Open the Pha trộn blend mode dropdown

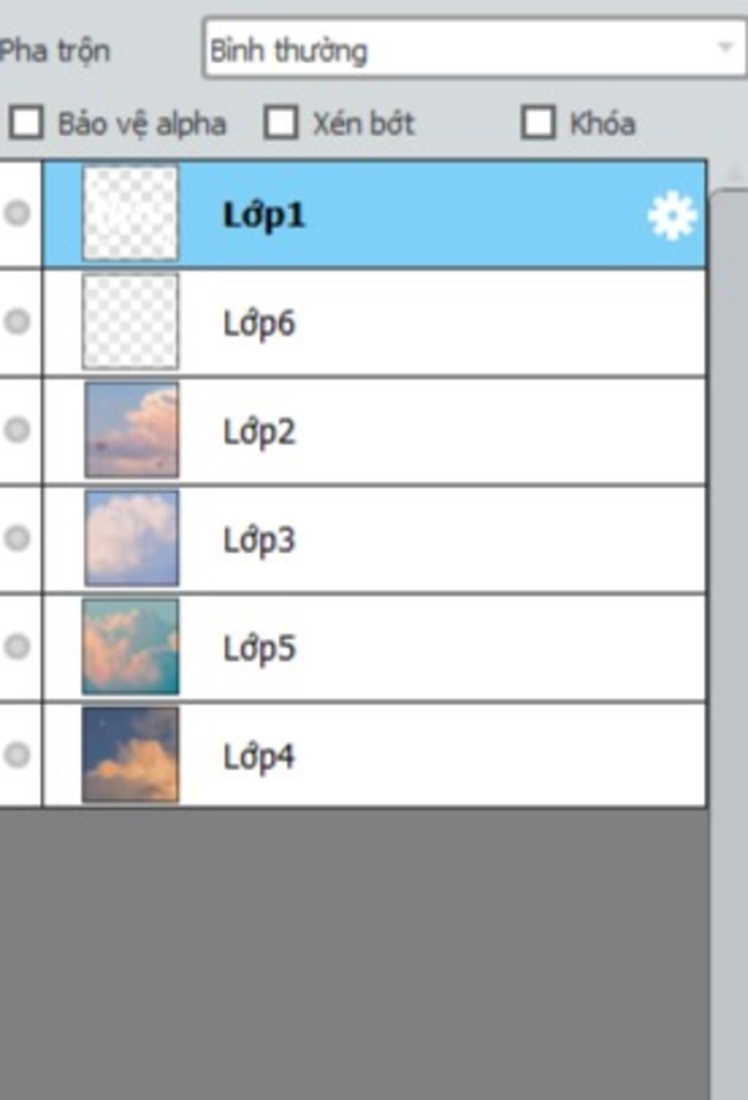[473, 49]
